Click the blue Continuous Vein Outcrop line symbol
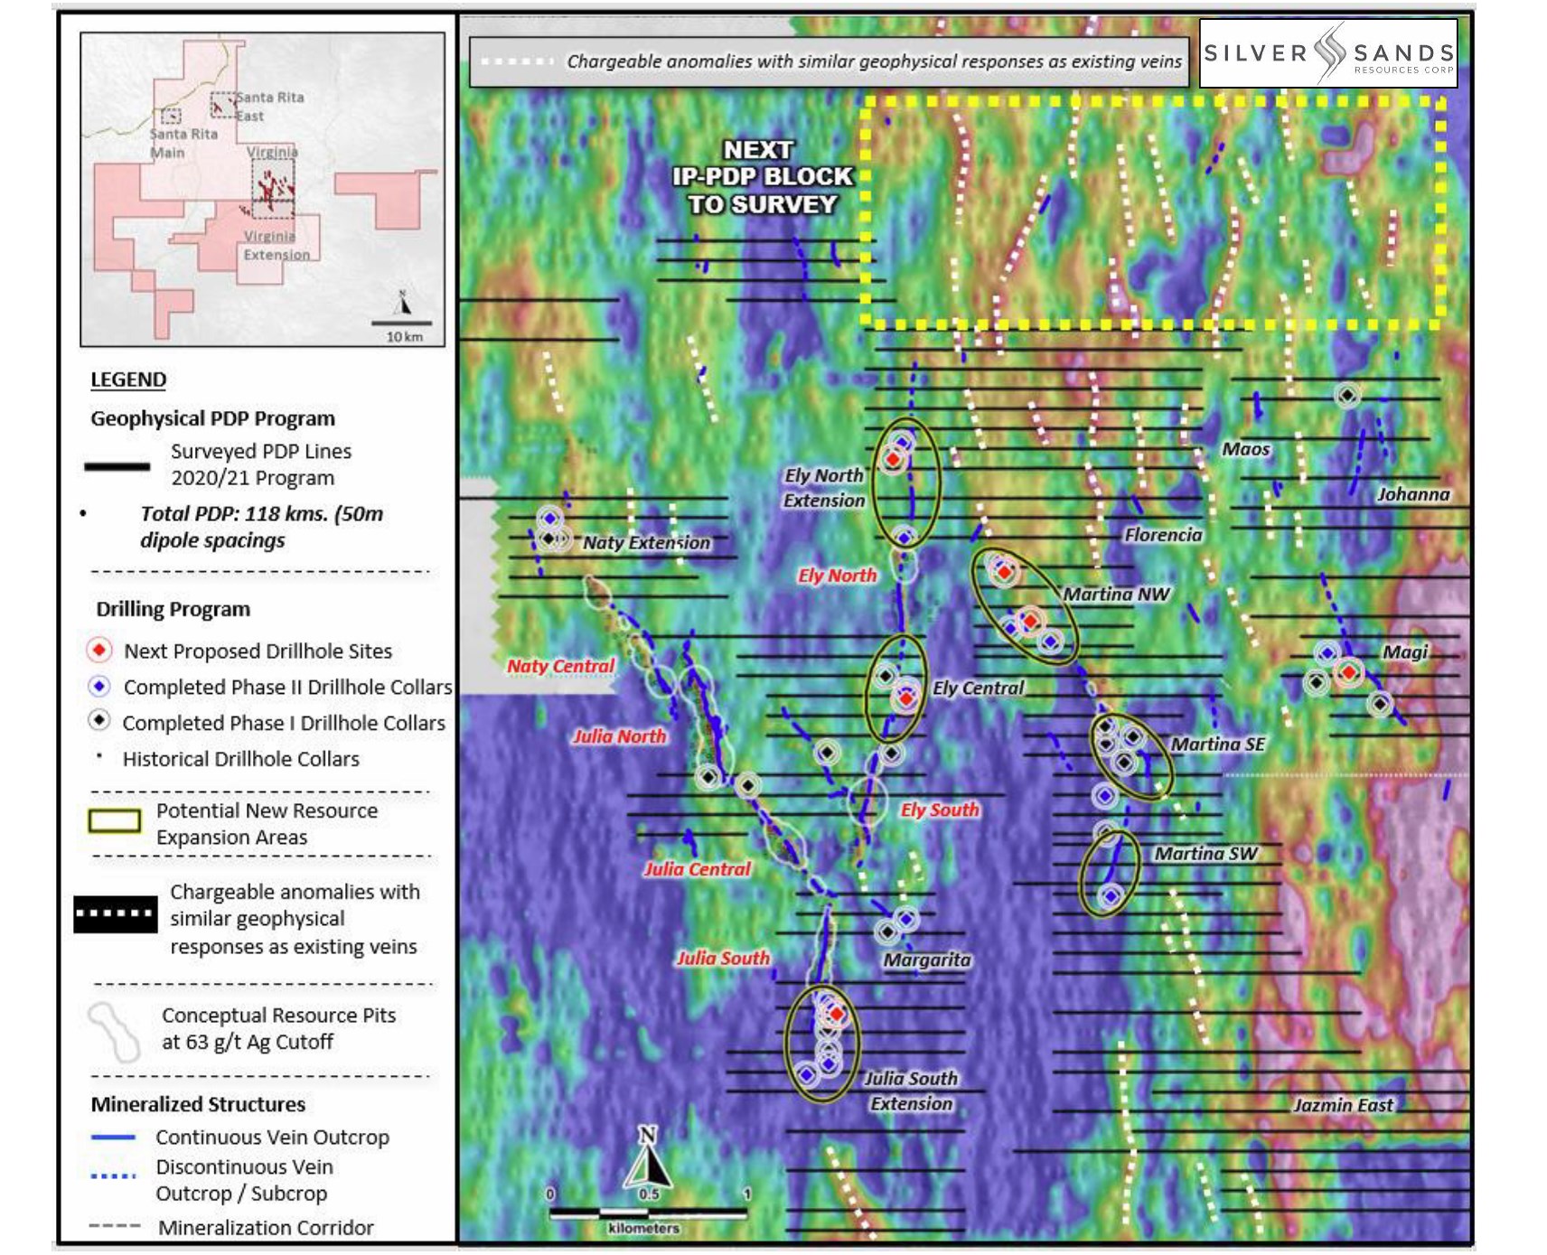 (113, 1138)
